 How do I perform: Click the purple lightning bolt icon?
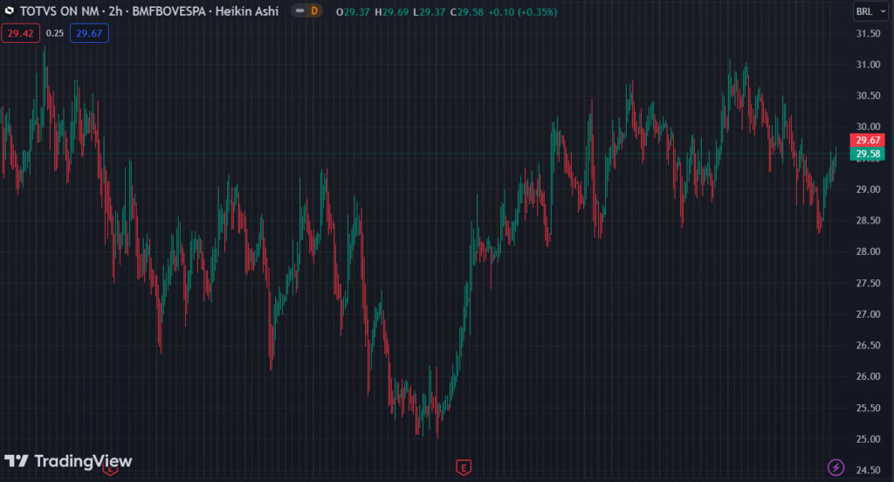836,468
